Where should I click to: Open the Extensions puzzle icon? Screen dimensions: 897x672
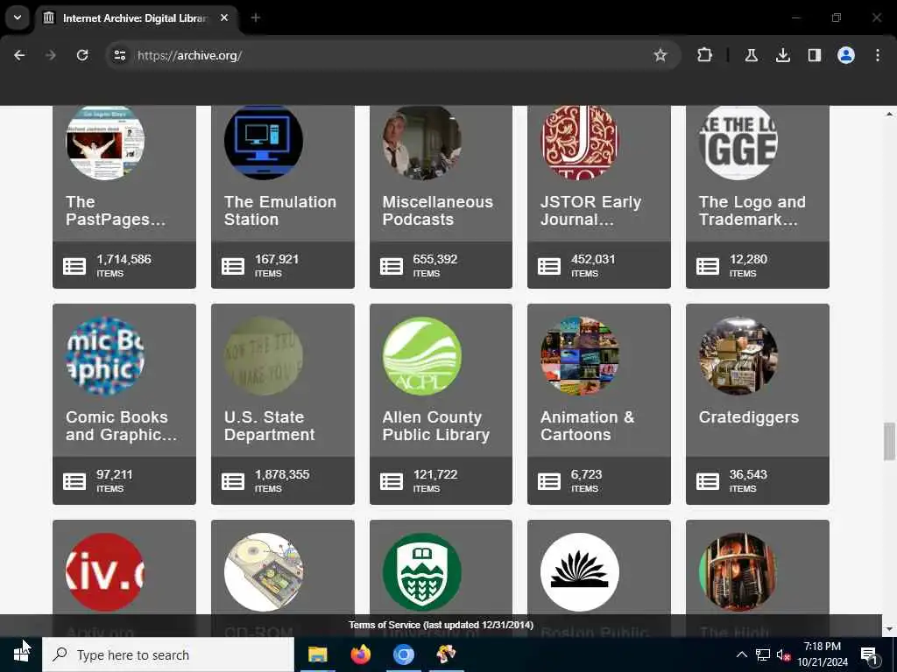[705, 55]
